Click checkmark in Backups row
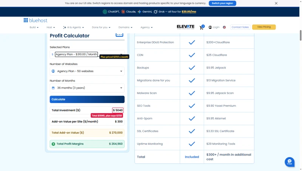The height and width of the screenshot is (171, 302). pyautogui.click(x=192, y=68)
